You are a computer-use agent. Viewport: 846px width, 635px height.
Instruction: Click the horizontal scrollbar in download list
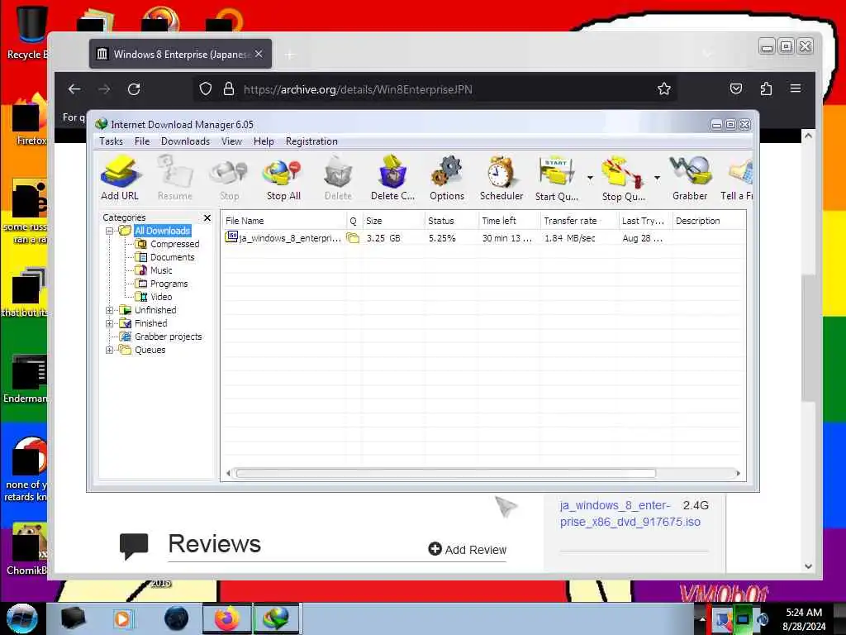445,474
